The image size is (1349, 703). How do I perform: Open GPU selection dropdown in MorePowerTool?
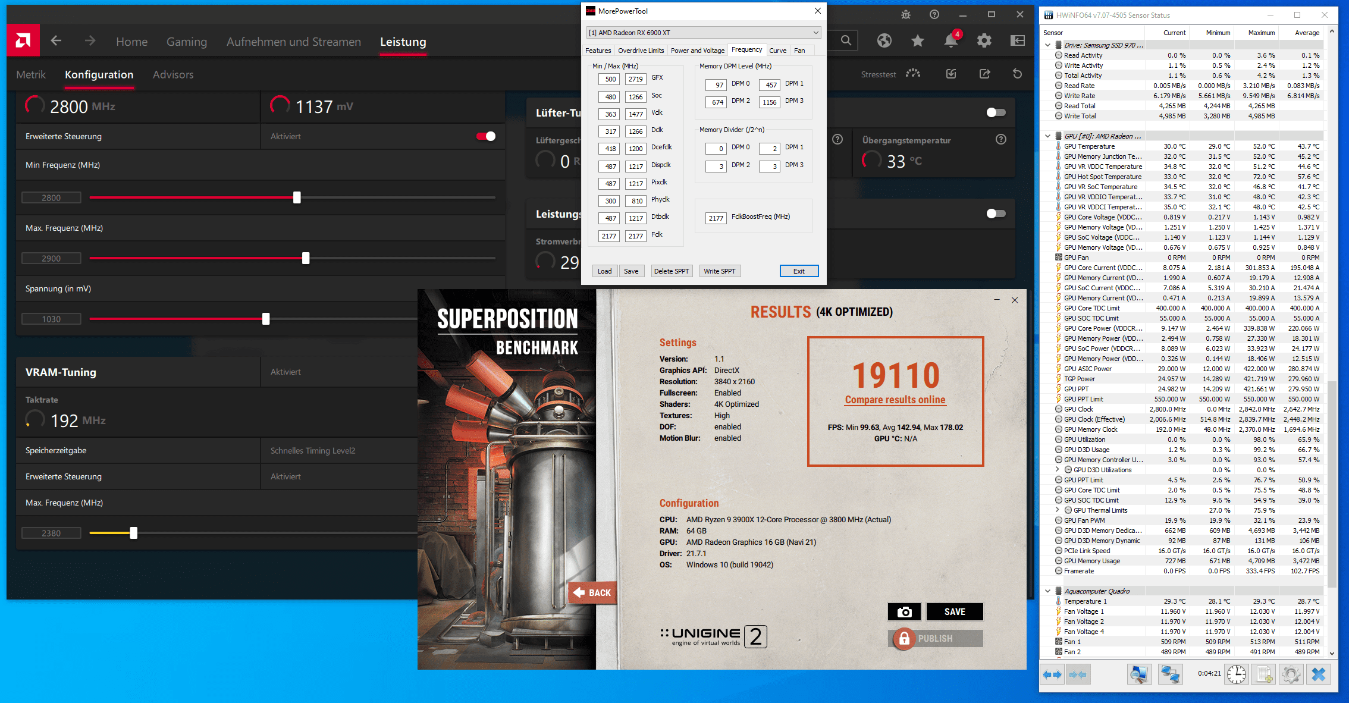point(704,33)
